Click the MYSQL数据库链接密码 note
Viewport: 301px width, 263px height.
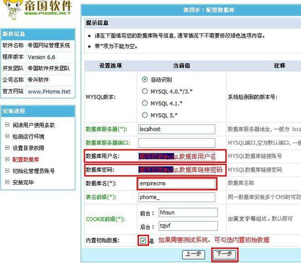coord(255,170)
